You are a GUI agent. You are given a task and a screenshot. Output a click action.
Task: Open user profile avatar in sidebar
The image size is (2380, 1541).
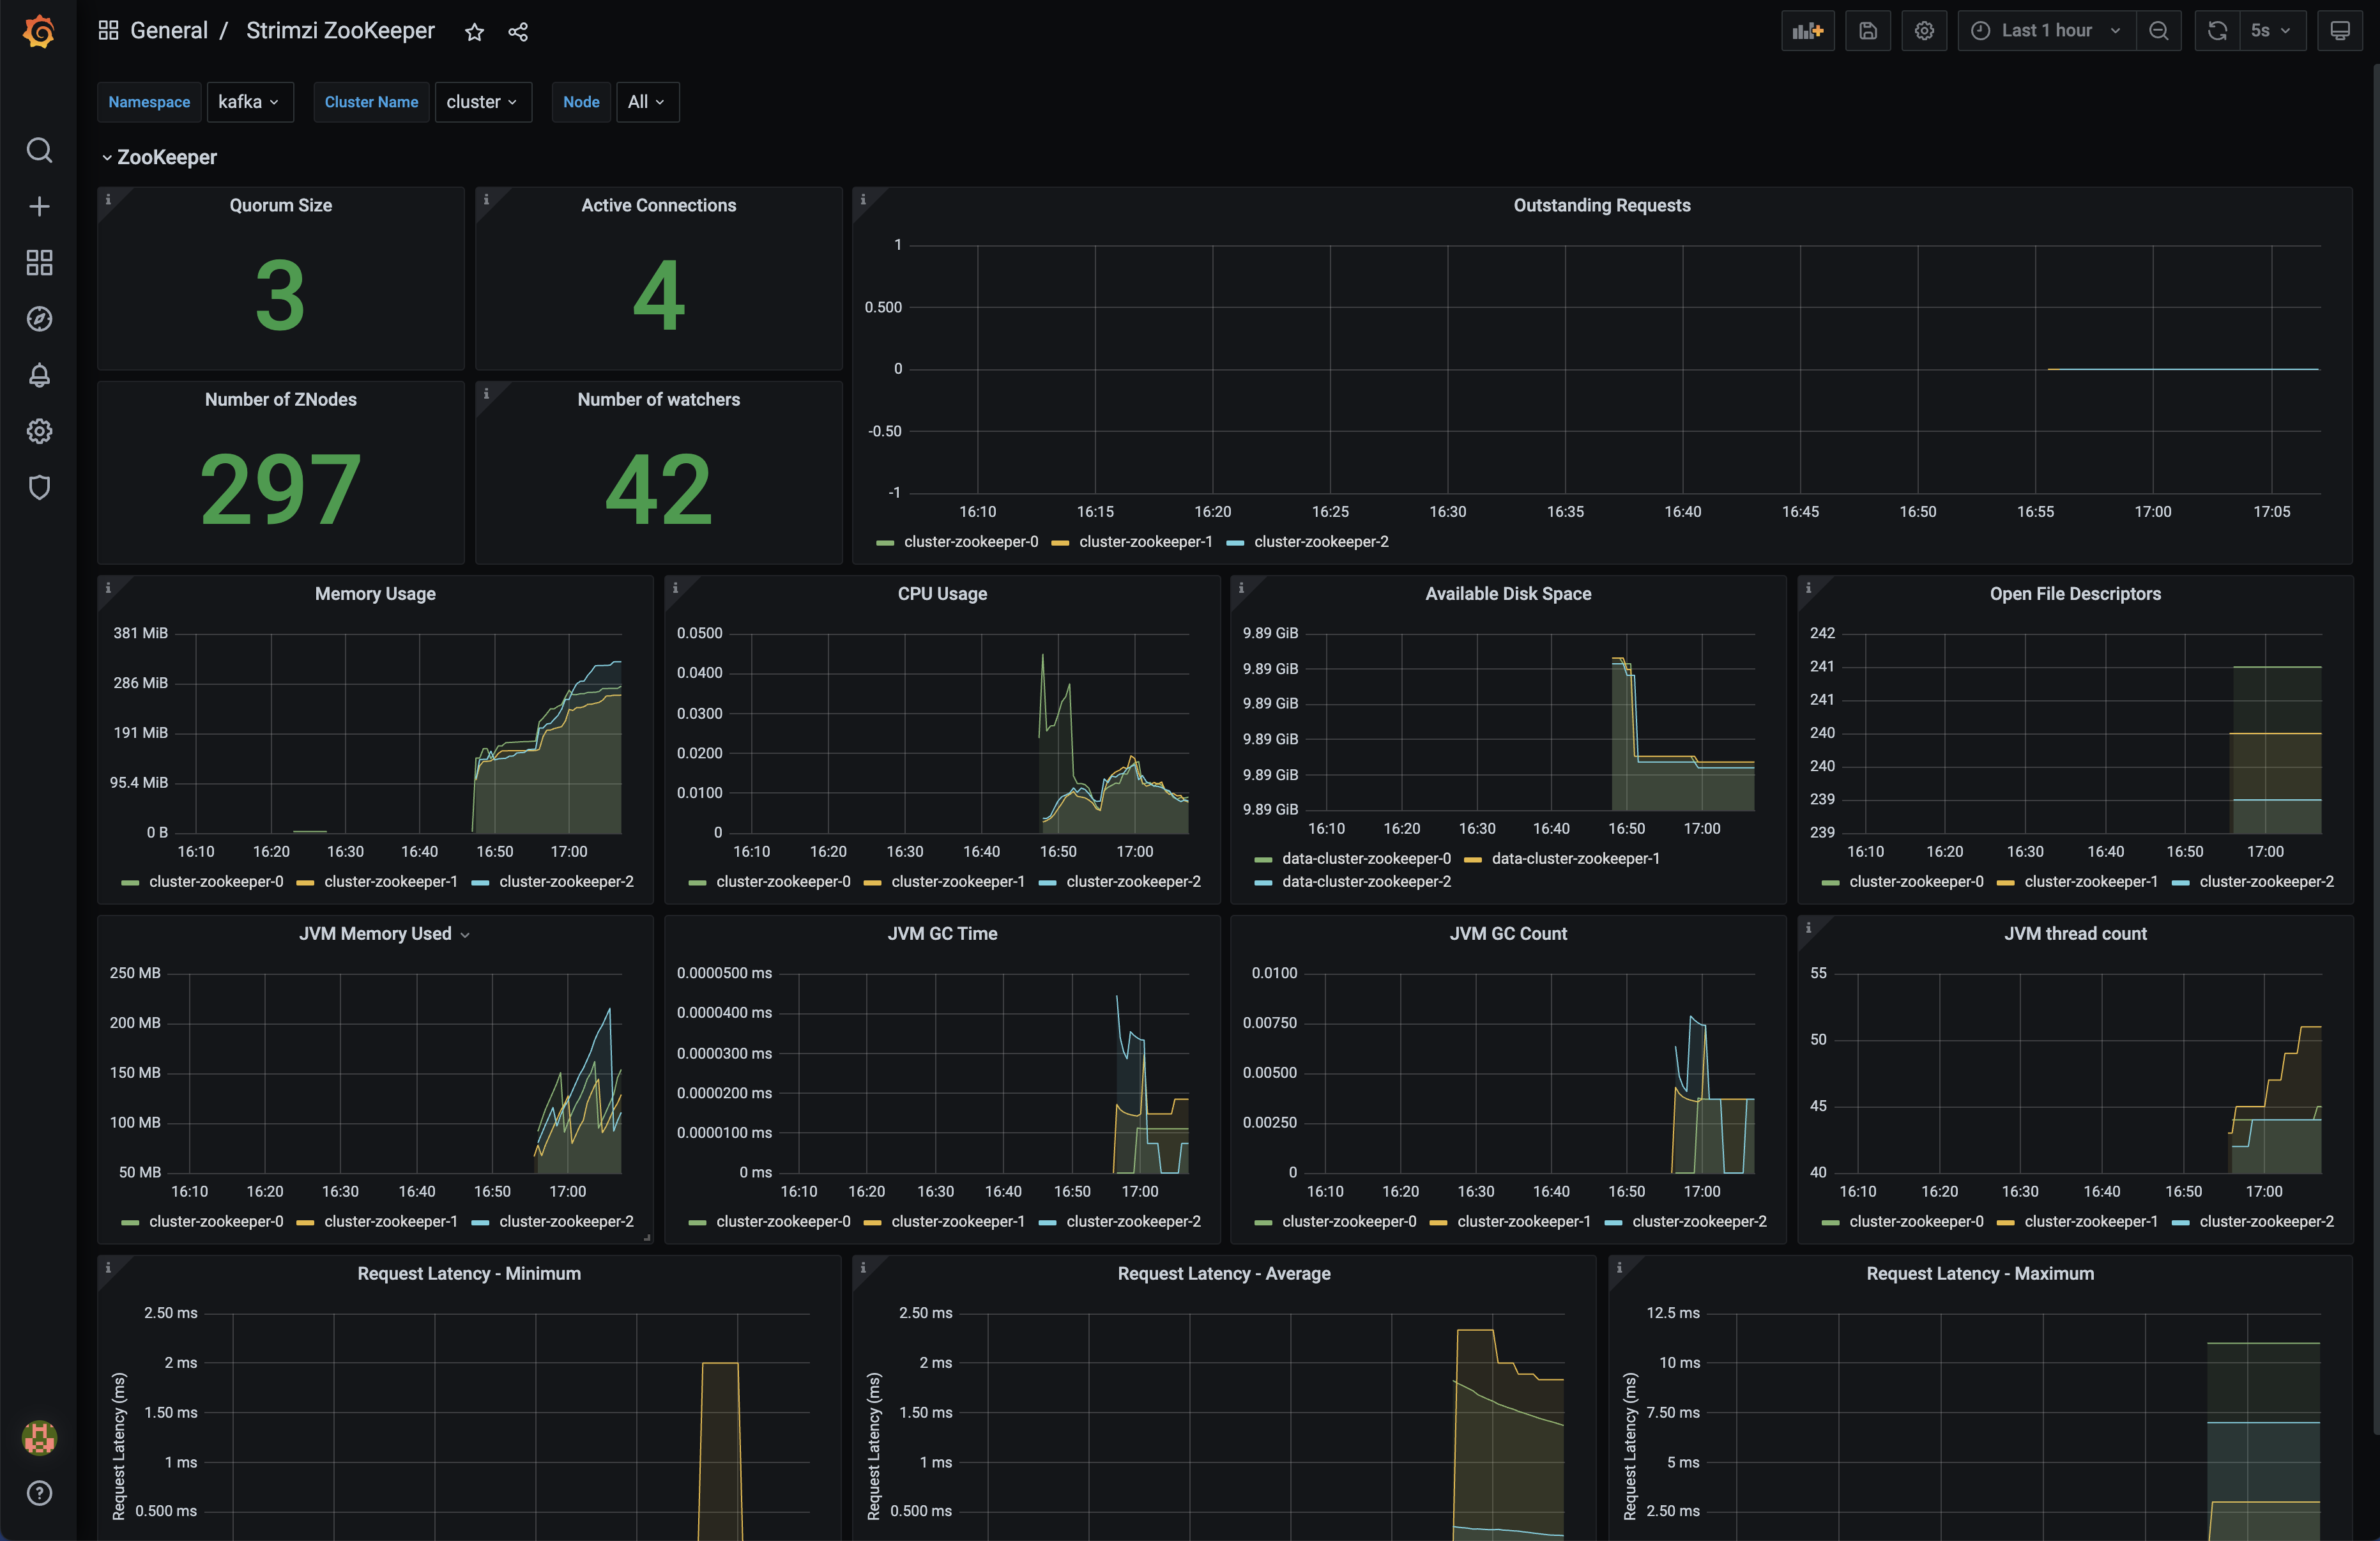[39, 1437]
